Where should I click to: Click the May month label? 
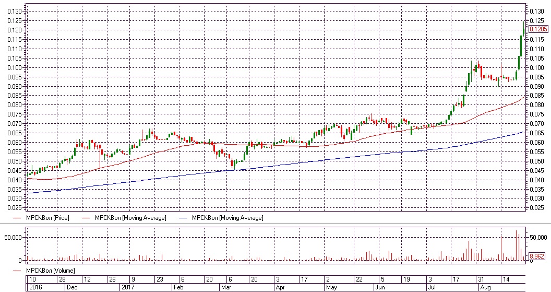(x=331, y=287)
